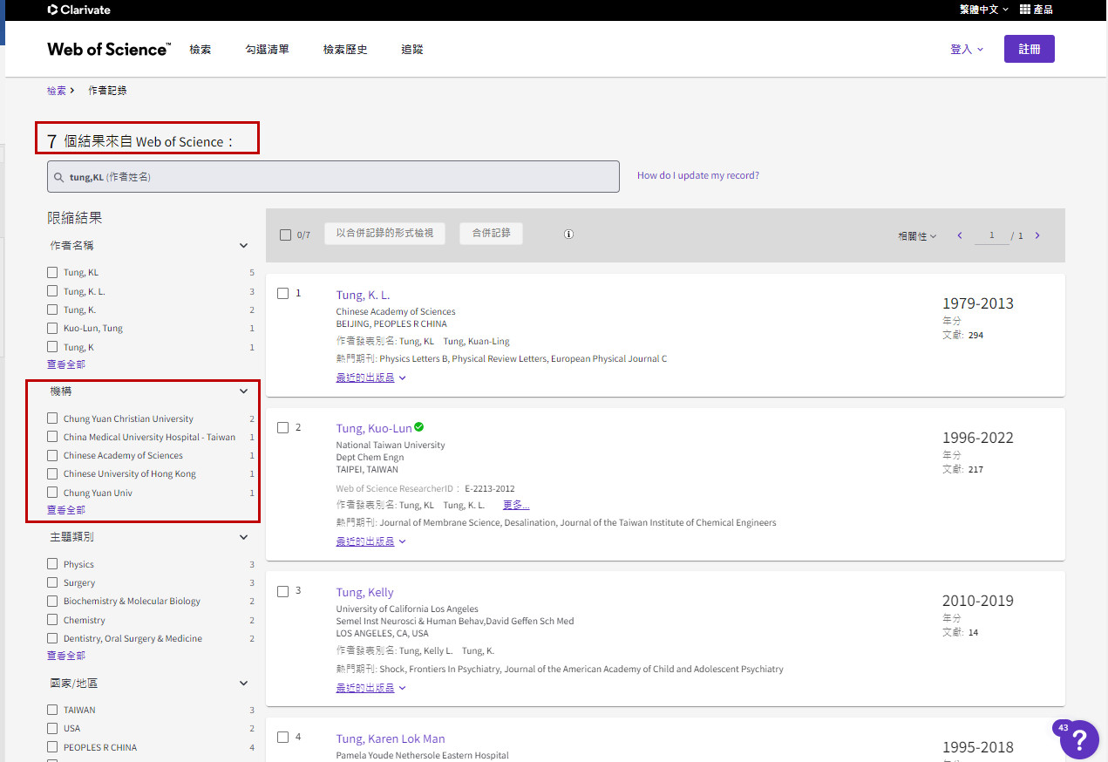Expand 最近的出版品 for Tung, Kelly

370,688
